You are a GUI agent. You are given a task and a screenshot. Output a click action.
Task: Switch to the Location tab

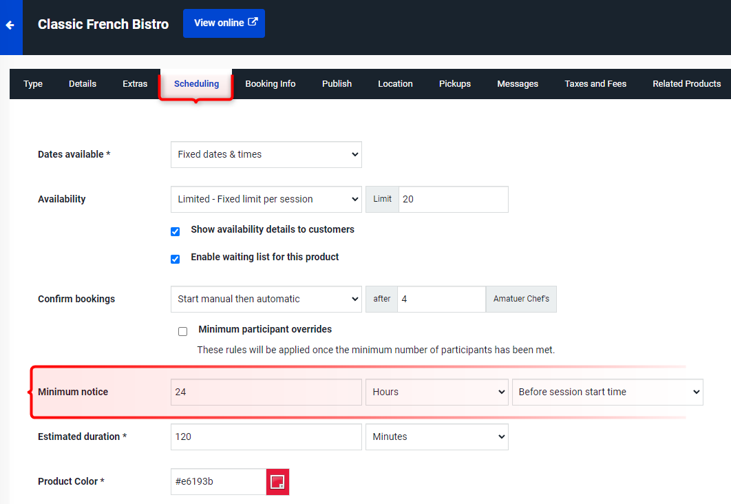tap(395, 84)
